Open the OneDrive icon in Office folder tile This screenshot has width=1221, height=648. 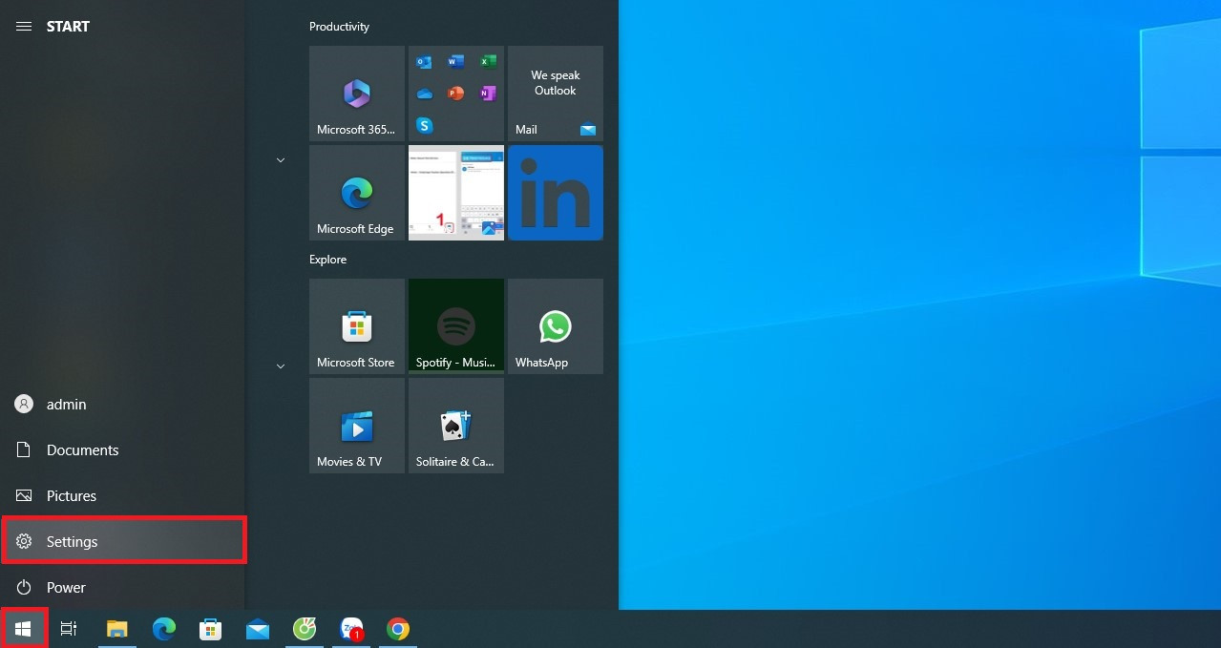(425, 94)
